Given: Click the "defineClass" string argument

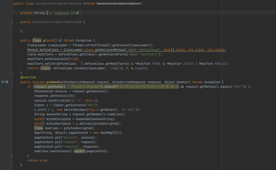Looking at the screenshot, I should tap(149, 50).
